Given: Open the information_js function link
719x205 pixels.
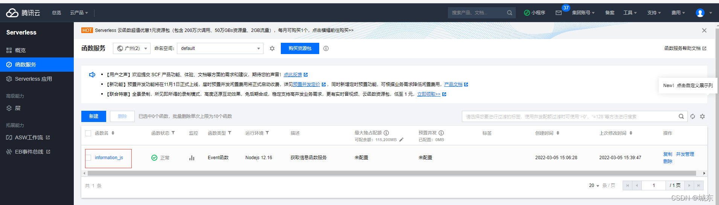Looking at the screenshot, I should coord(109,158).
